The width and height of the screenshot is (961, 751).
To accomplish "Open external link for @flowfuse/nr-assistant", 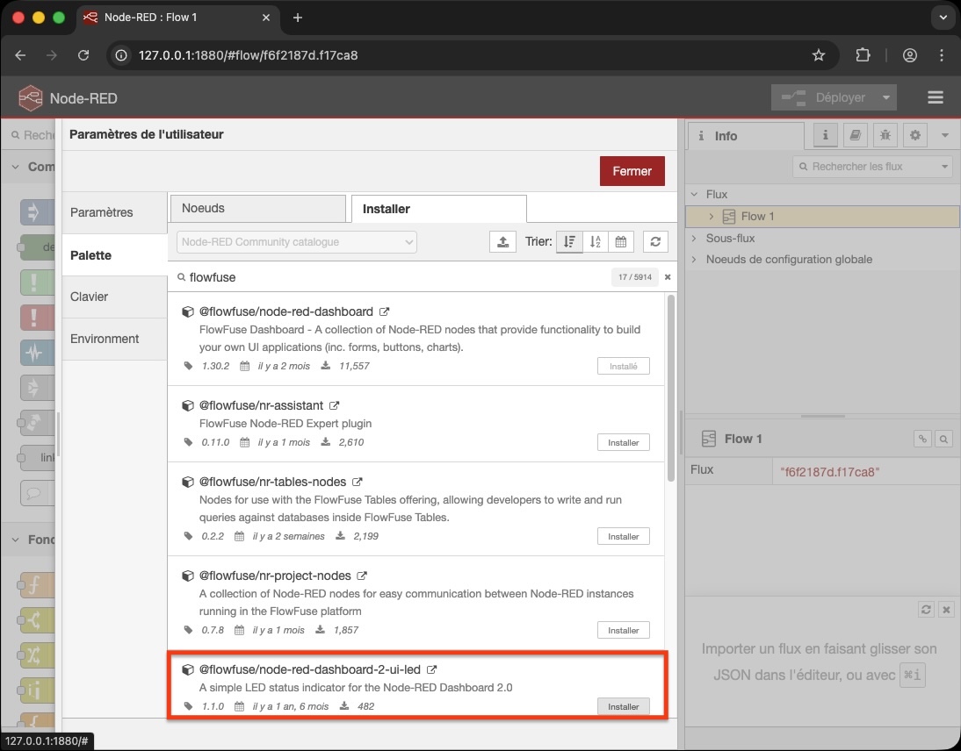I will (x=335, y=406).
